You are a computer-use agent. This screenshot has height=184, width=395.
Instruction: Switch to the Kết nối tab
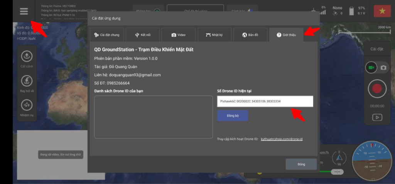(x=143, y=35)
